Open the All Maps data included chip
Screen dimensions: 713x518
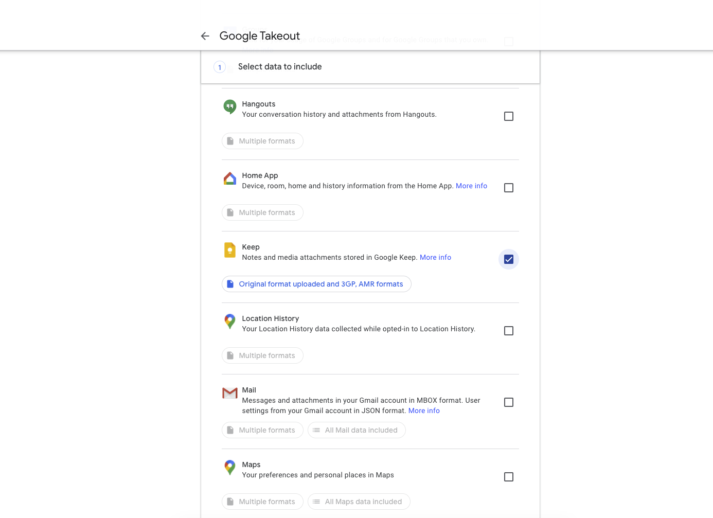tap(359, 502)
